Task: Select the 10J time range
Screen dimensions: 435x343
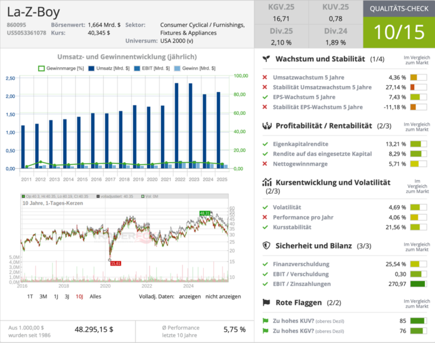Action: coord(79,296)
